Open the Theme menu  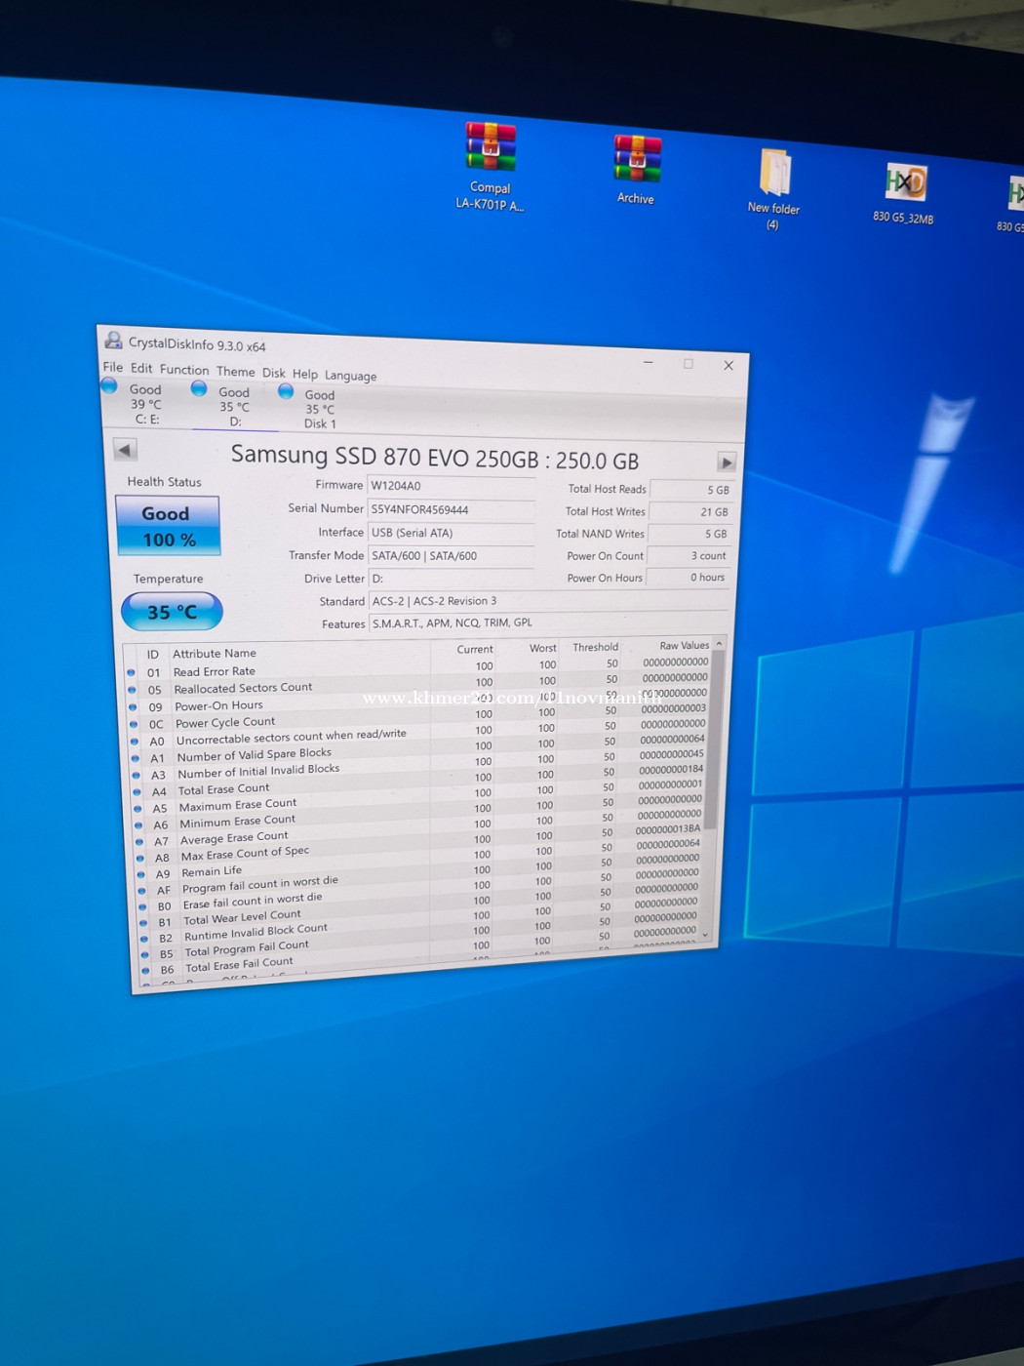(235, 372)
